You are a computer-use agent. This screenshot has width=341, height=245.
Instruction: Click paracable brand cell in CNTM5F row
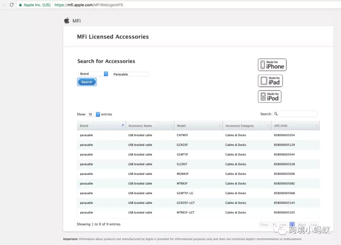(86, 135)
